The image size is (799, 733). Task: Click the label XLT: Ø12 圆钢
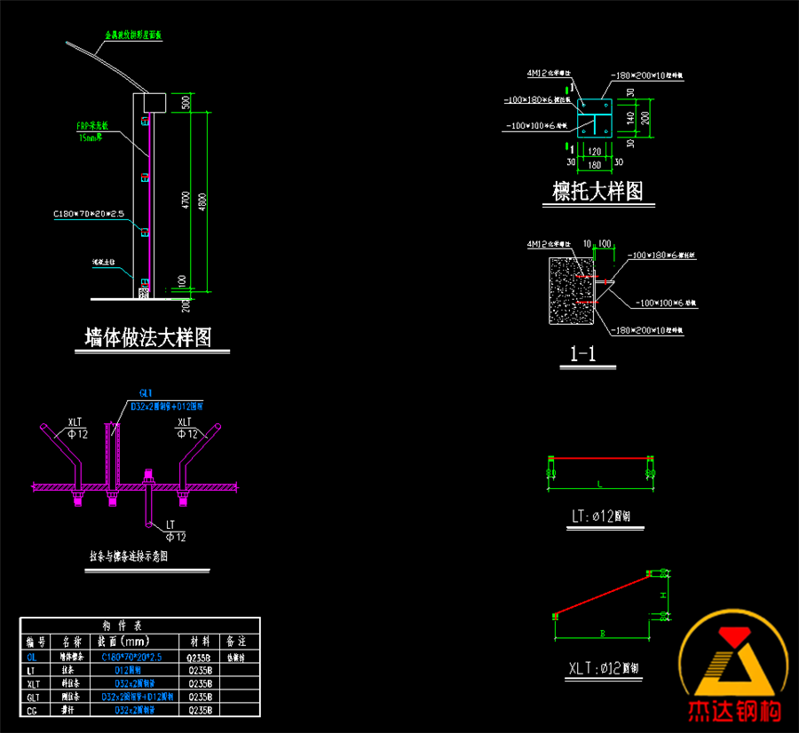click(604, 668)
